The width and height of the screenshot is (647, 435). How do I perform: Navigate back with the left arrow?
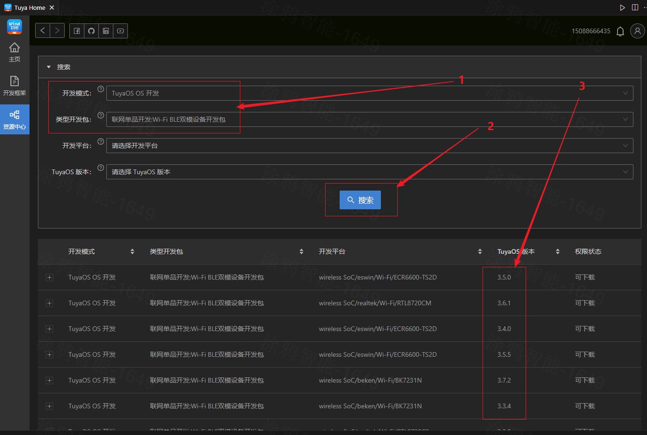click(43, 30)
